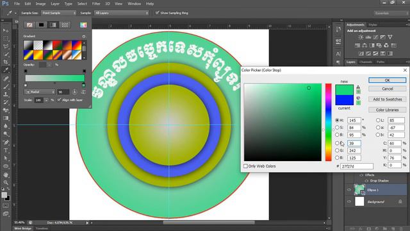
Task: Open the Sample All Layers dropdown
Action: [x=121, y=13]
